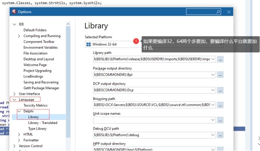260x151 pixels.
Task: Expand the User Interface node
Action: [14, 94]
